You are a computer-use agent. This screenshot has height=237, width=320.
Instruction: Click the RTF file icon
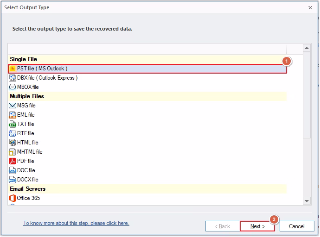[13, 133]
